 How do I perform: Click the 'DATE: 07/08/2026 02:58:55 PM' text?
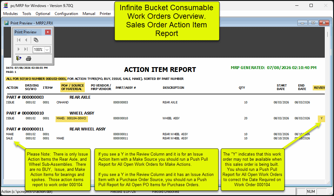click(x=27, y=68)
